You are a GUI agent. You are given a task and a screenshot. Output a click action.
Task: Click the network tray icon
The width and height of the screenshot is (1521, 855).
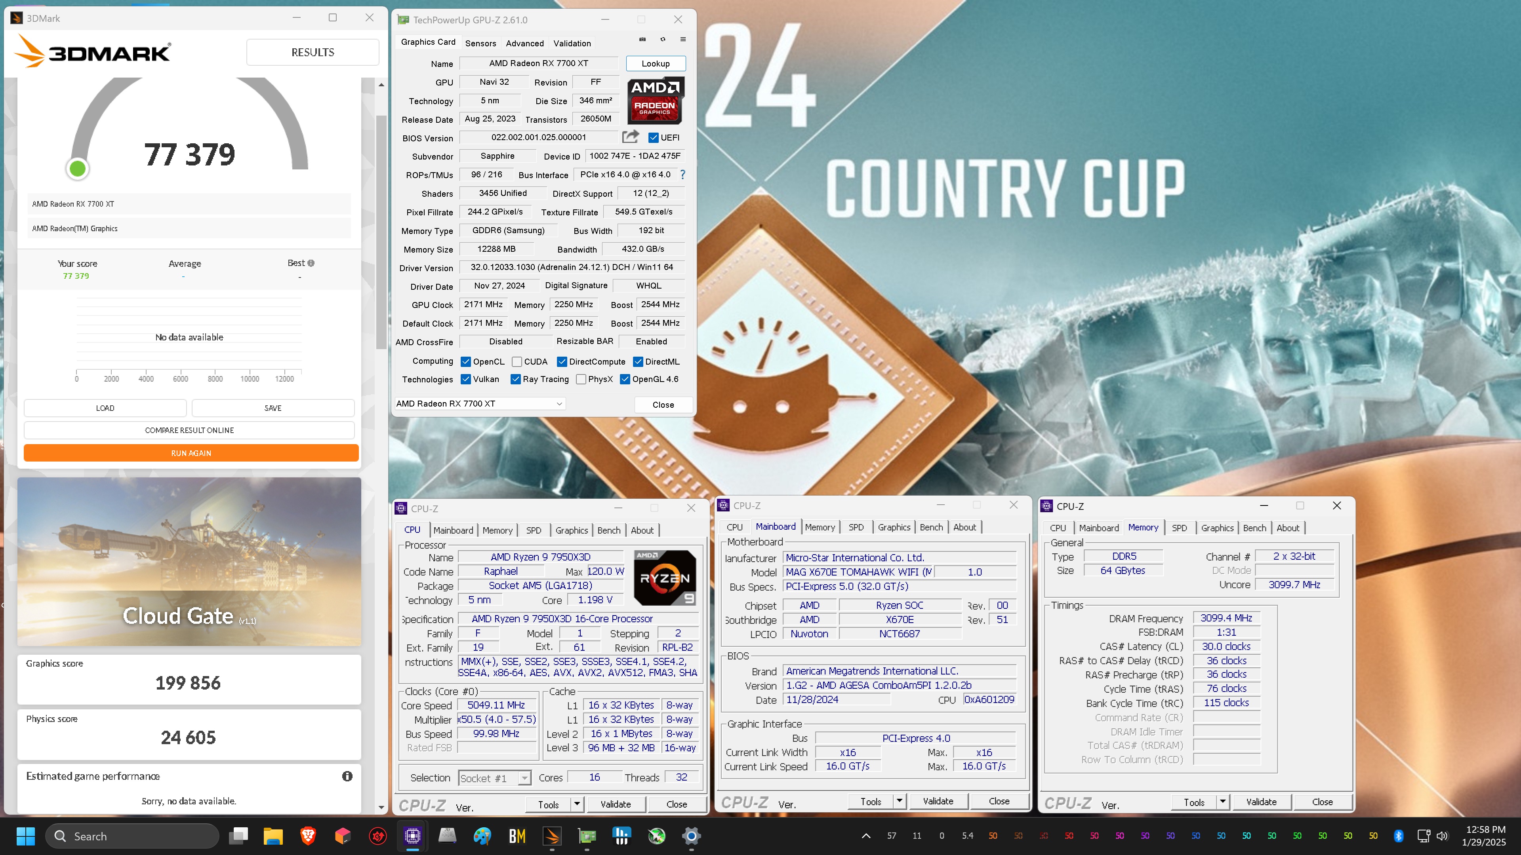1424,836
